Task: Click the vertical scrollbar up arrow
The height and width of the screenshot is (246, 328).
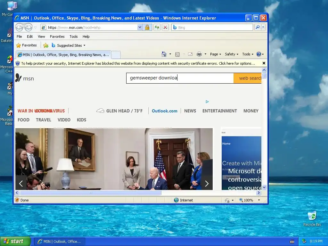Action: (x=264, y=70)
